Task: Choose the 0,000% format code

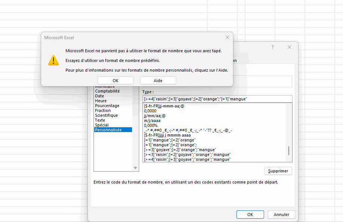Action: (151, 125)
